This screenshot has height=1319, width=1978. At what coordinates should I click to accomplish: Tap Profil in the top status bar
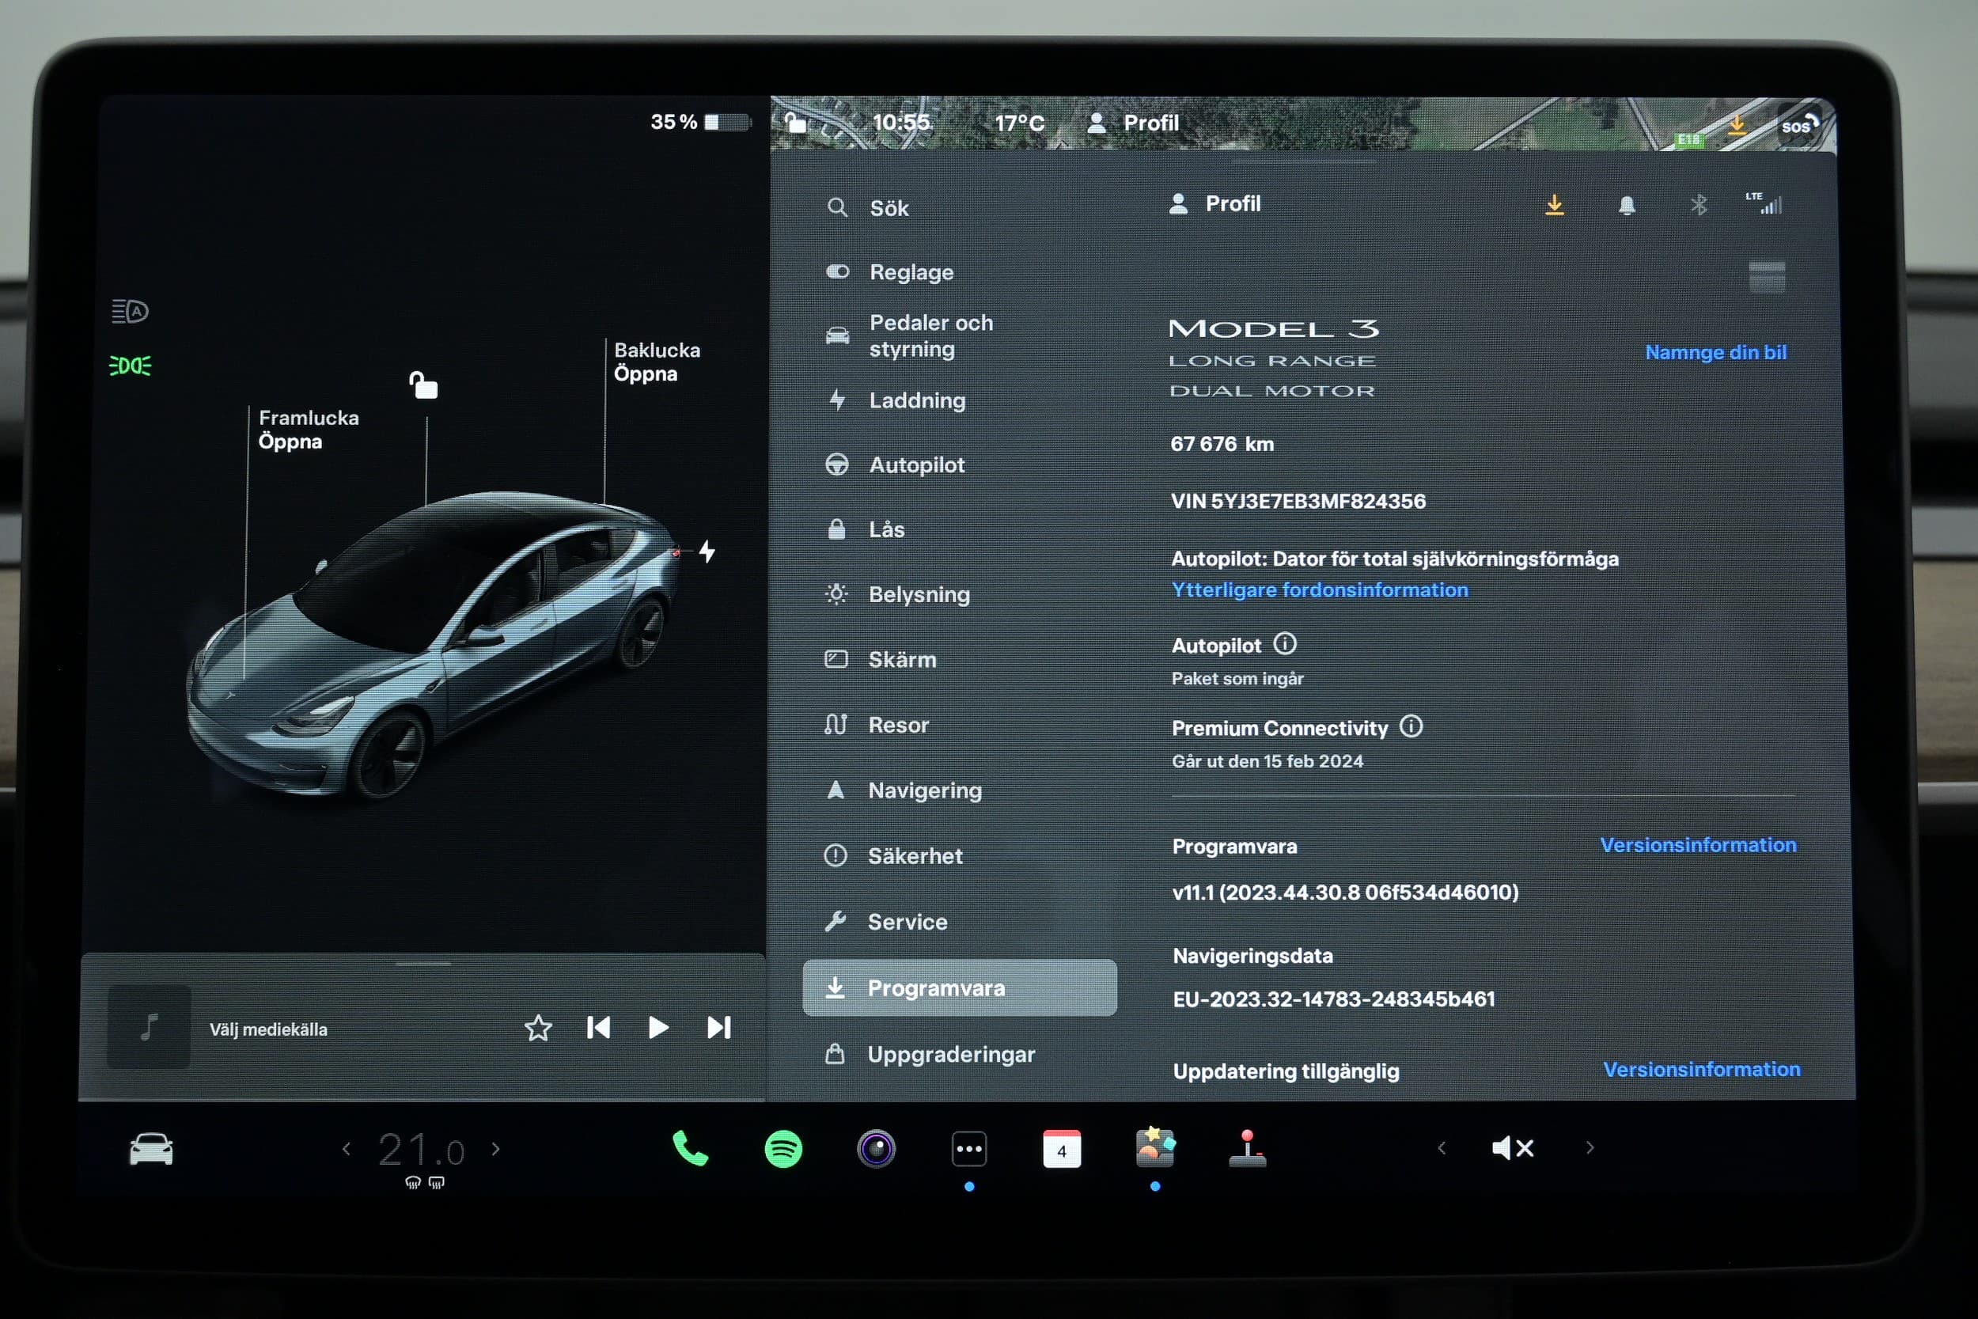tap(1133, 123)
